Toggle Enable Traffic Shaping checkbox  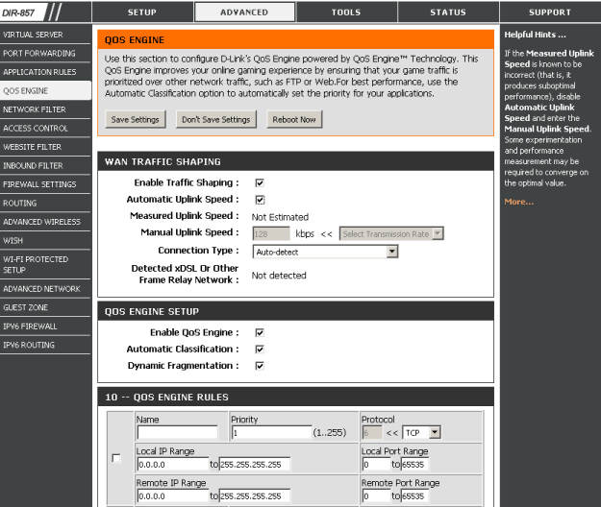pos(260,182)
